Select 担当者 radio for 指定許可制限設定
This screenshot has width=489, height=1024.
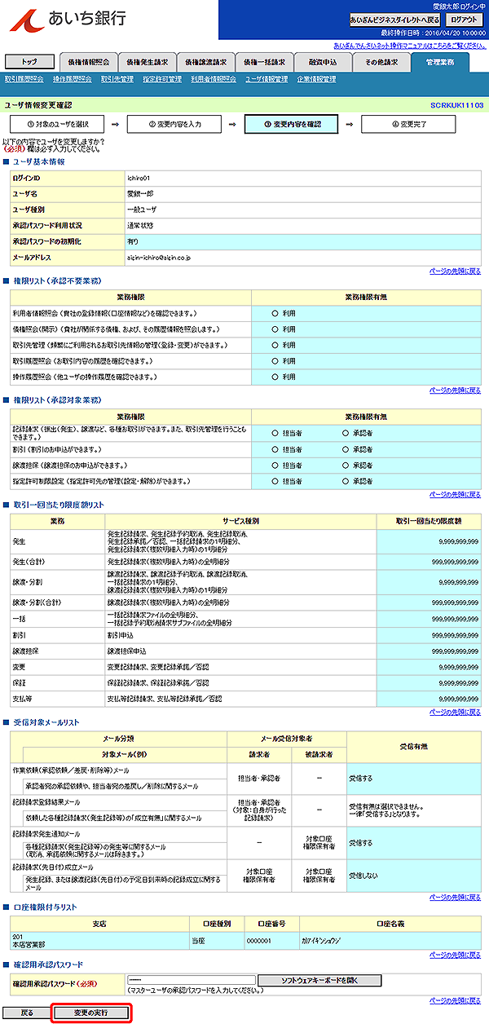pyautogui.click(x=275, y=481)
